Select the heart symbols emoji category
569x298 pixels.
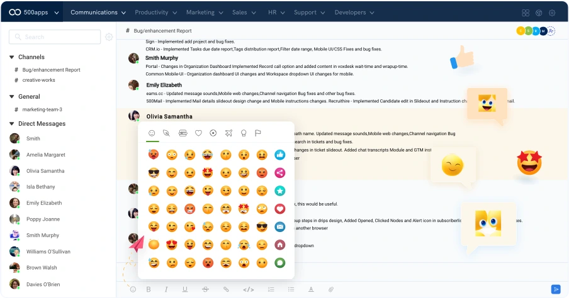[198, 133]
